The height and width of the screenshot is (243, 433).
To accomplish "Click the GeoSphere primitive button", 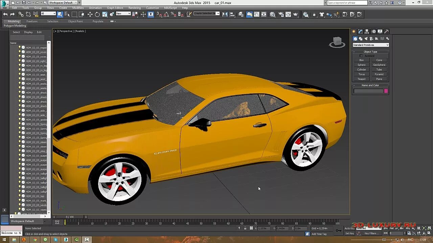I will click(x=379, y=65).
